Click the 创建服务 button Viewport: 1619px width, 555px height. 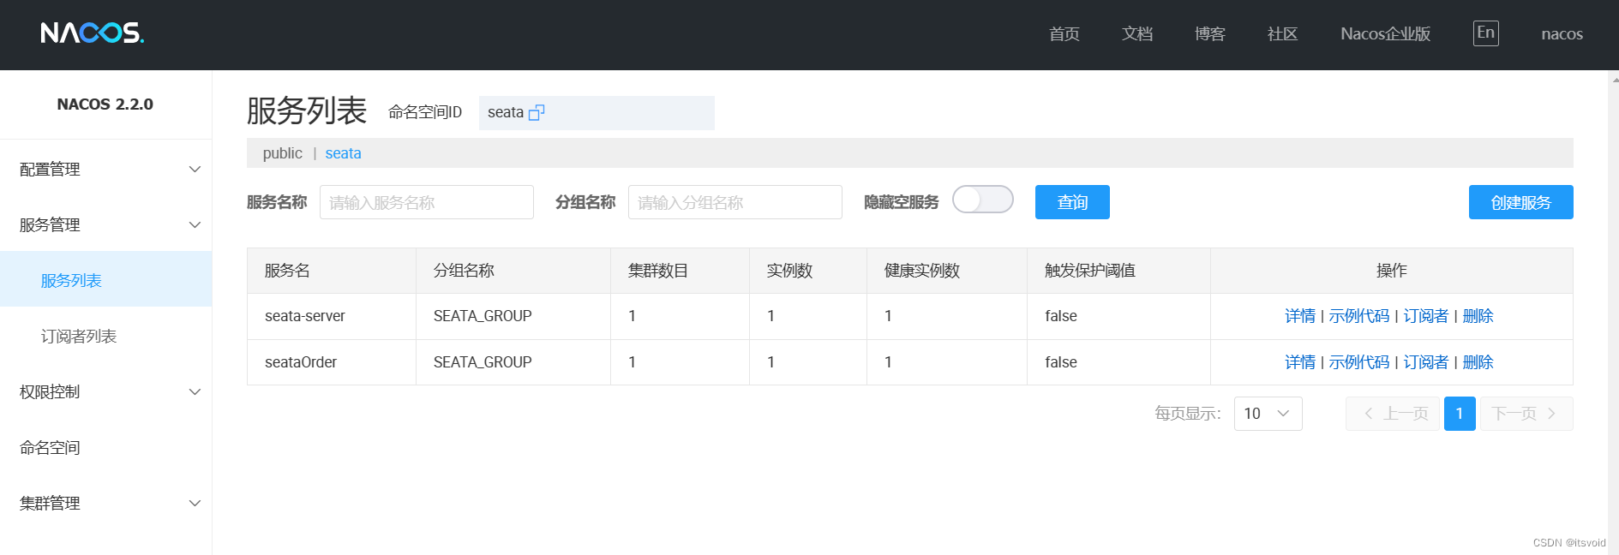1520,202
